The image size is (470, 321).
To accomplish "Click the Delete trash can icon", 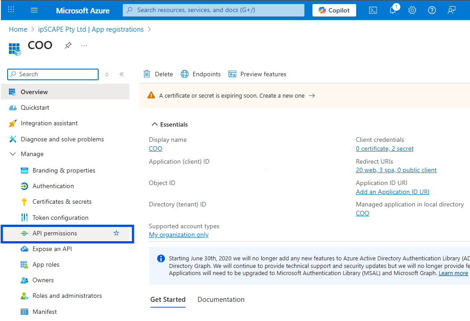I will click(x=147, y=74).
